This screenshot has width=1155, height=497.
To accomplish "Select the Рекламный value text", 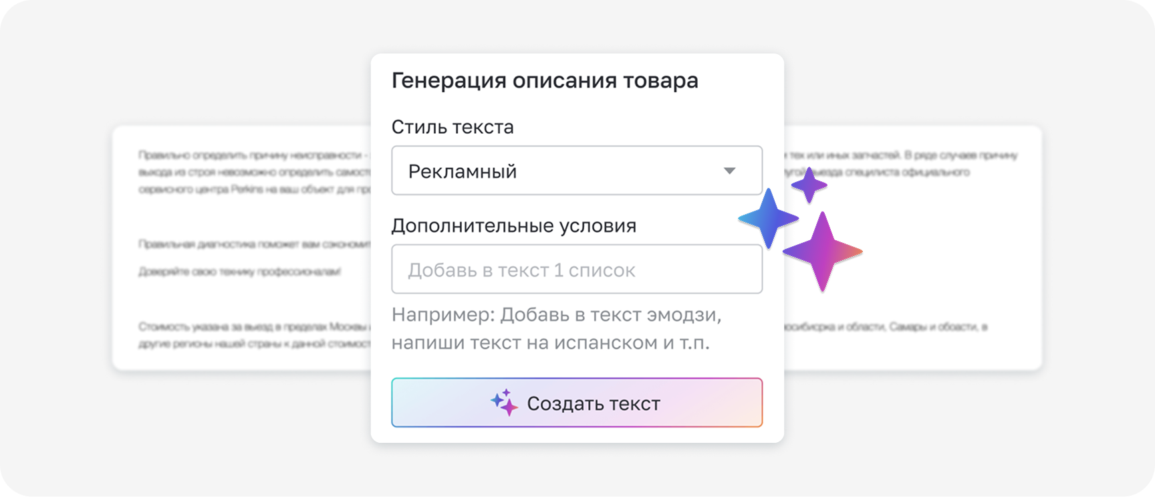I will click(x=463, y=172).
